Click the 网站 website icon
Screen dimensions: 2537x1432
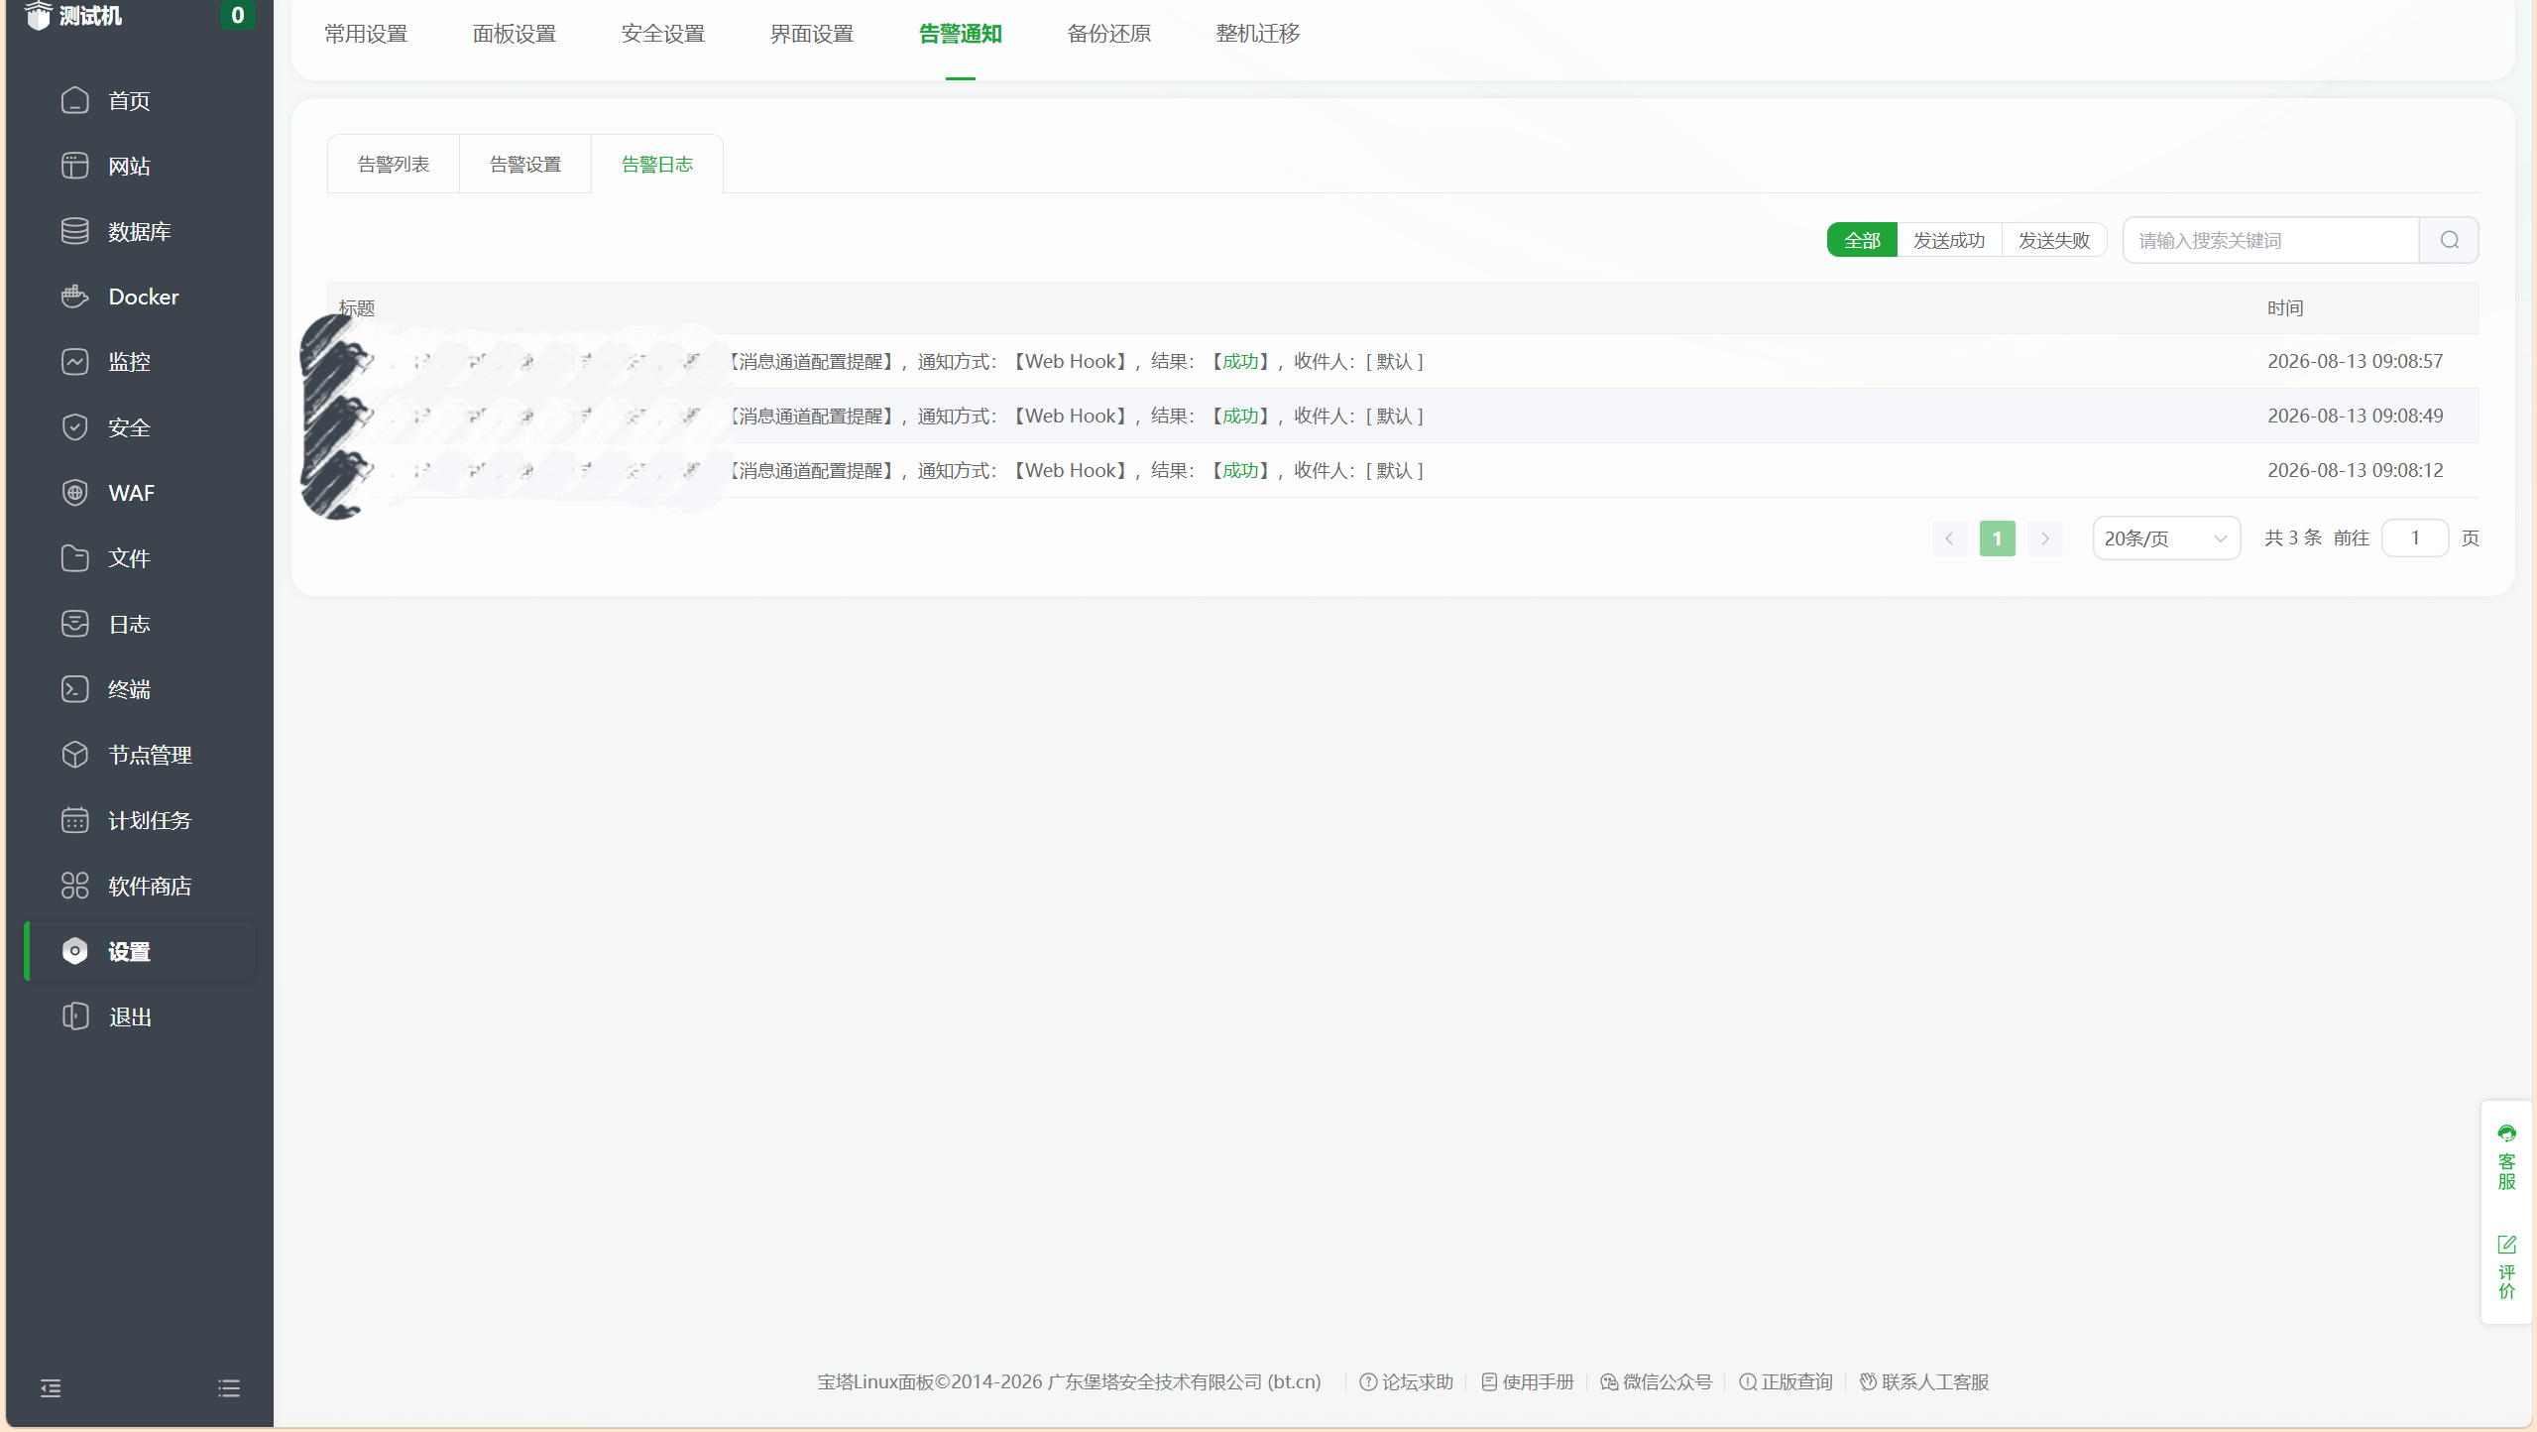click(75, 166)
